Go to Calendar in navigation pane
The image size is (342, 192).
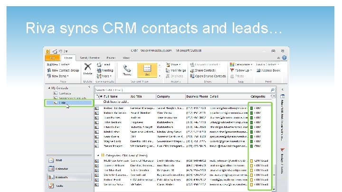click(69, 169)
